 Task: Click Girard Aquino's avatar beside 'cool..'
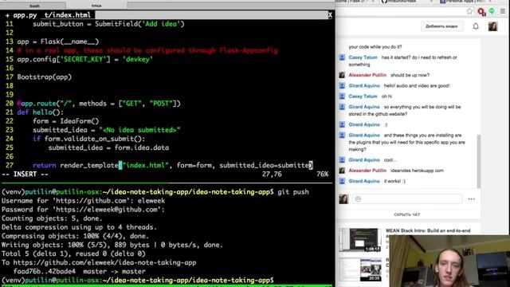[342, 159]
